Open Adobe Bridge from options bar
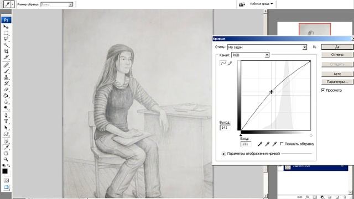The image size is (354, 199). click(x=242, y=4)
